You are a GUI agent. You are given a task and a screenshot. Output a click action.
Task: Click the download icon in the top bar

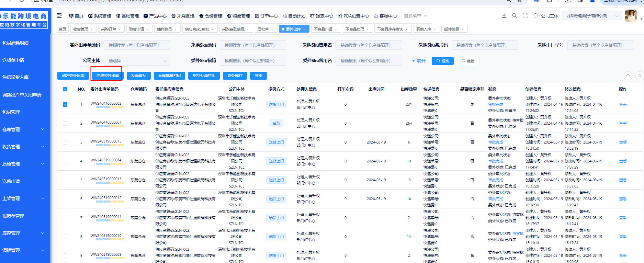504,15
